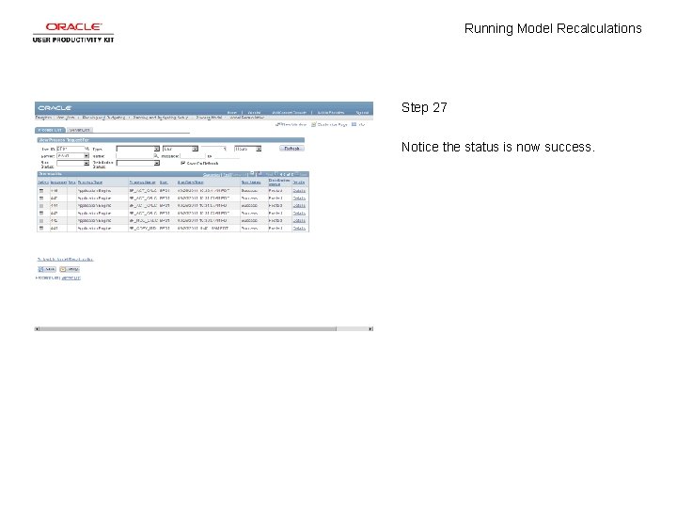The width and height of the screenshot is (677, 508).
Task: Click Sign out in the header
Action: [x=362, y=112]
